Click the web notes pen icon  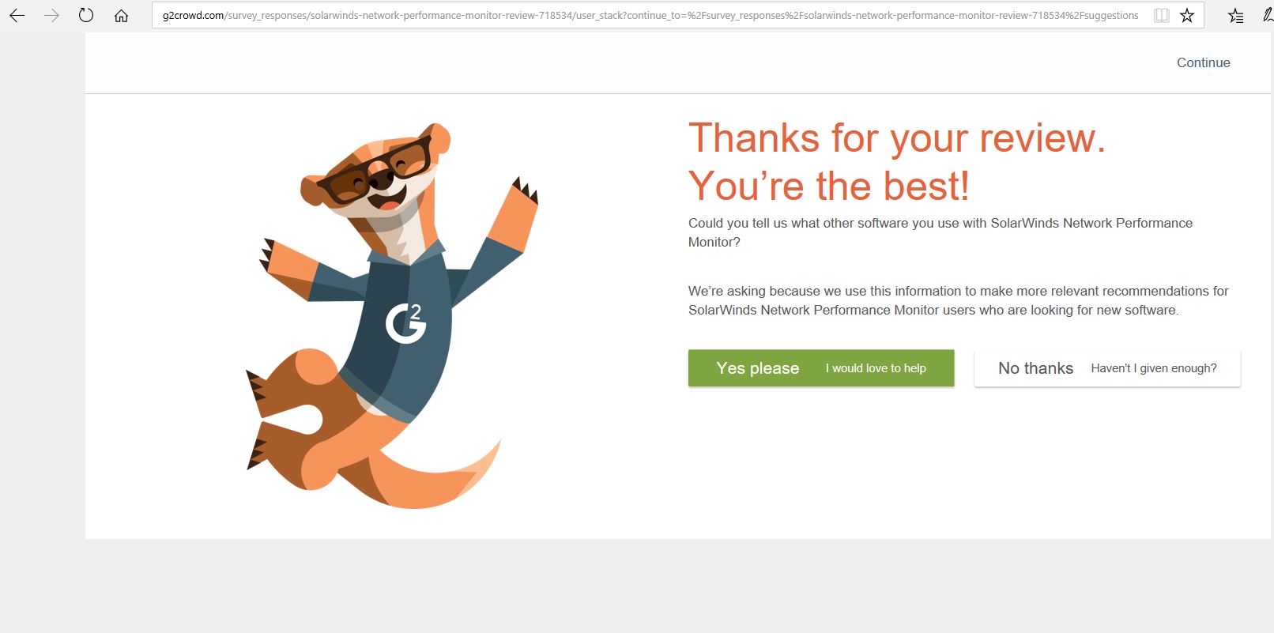click(1268, 15)
